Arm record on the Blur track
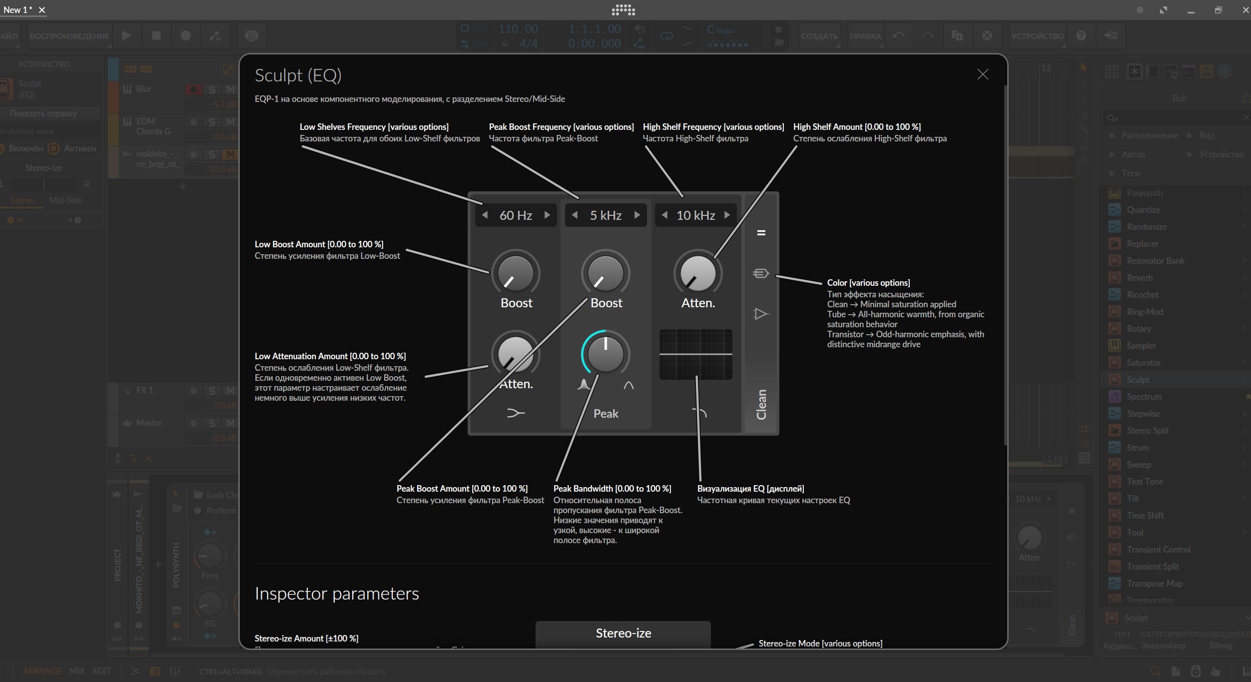This screenshot has width=1251, height=682. [x=193, y=89]
